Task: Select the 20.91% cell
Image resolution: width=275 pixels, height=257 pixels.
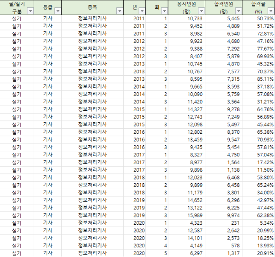Action: pyautogui.click(x=258, y=253)
